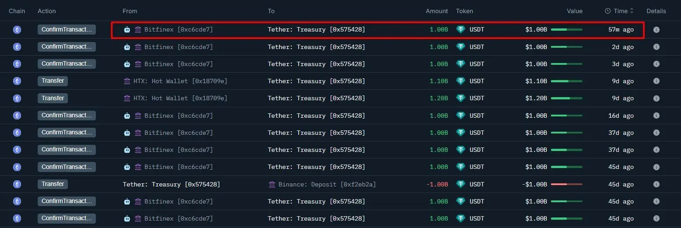Click bank icon beside HTX: Hot Wallet, 1.10B row
This screenshot has height=228, width=681.
[x=127, y=81]
